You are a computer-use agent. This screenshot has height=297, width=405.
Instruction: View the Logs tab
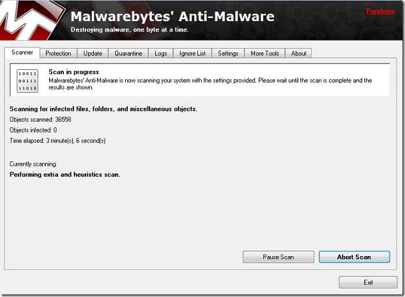click(x=161, y=53)
